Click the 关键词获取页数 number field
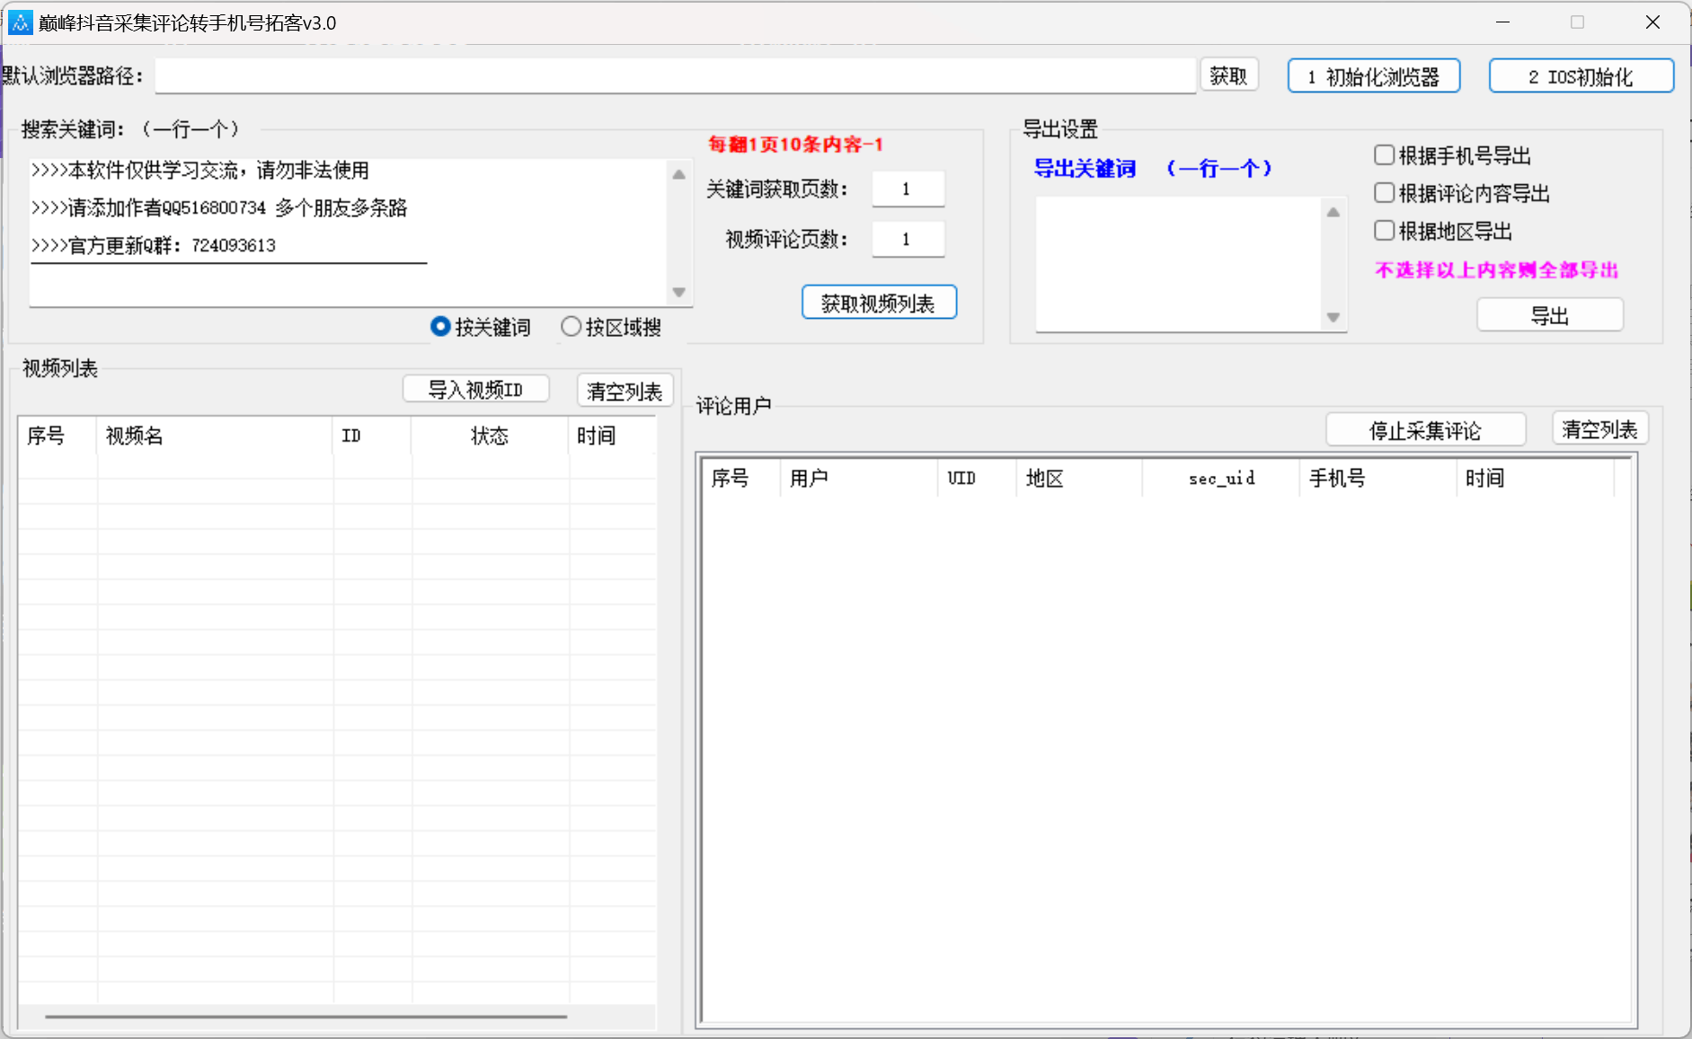Viewport: 1692px width, 1039px height. [x=908, y=189]
